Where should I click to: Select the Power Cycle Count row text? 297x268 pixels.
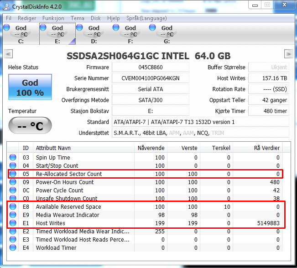tap(59, 191)
